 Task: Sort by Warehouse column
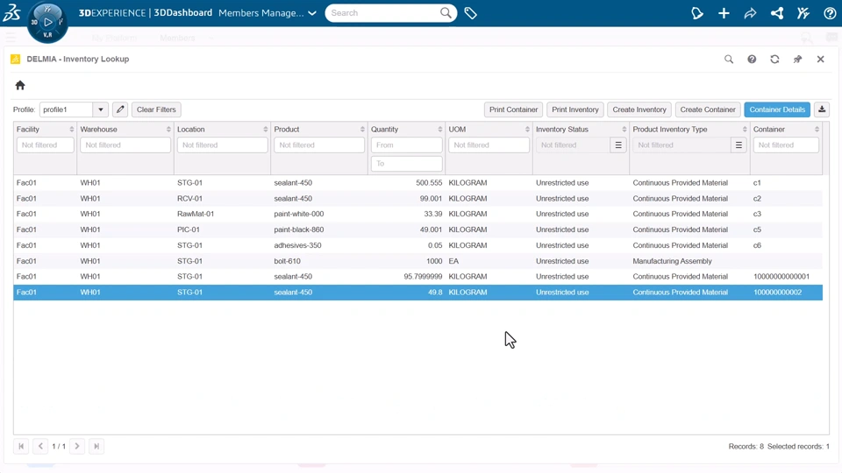click(x=168, y=130)
